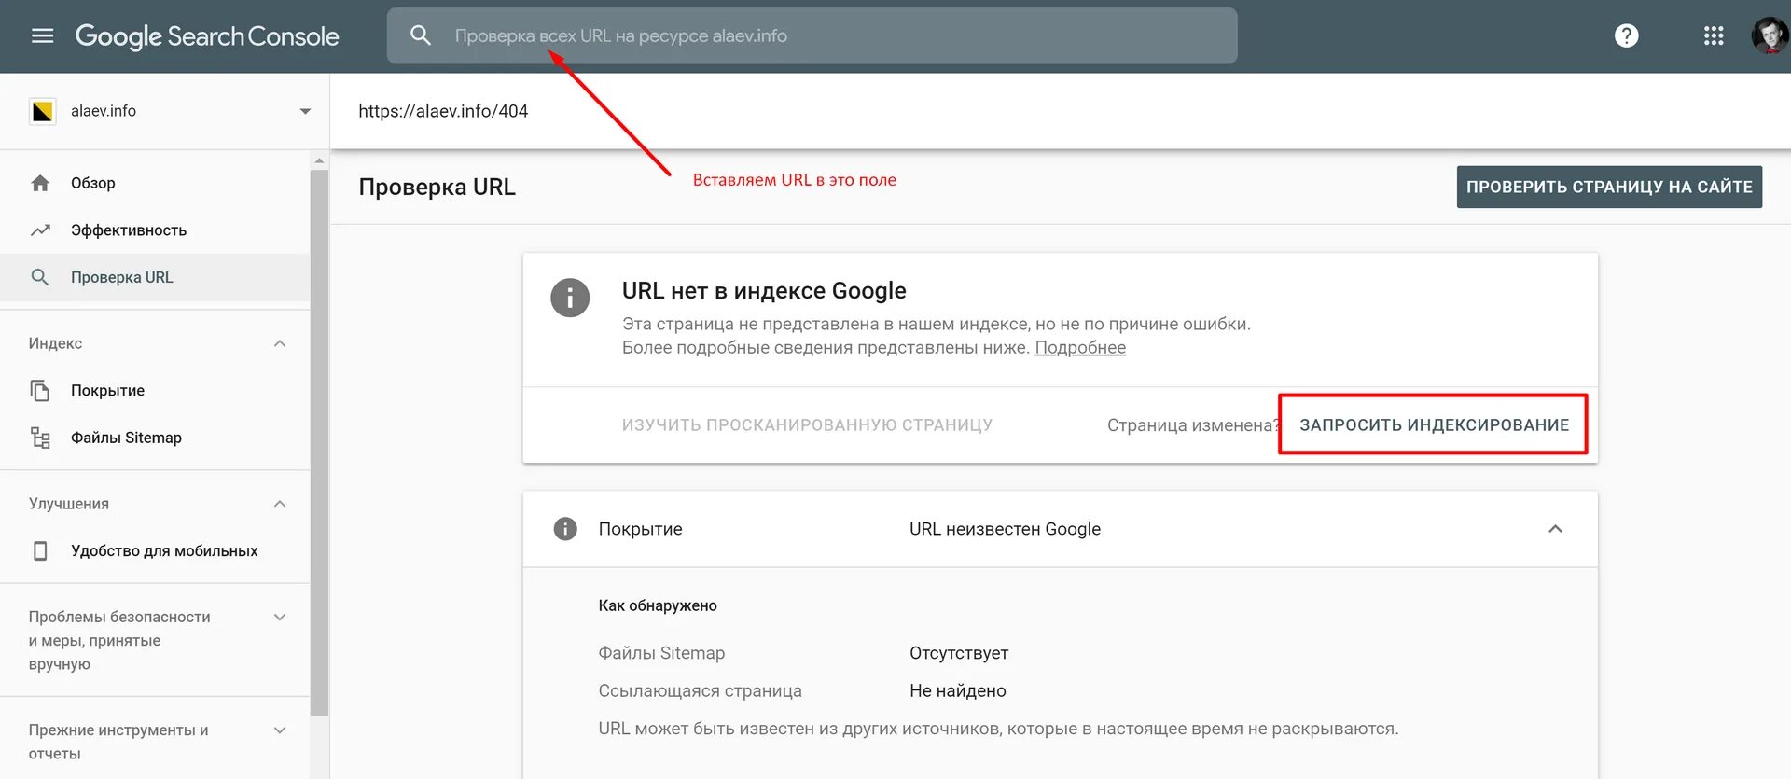Open Эффективность report
The width and height of the screenshot is (1791, 779).
click(x=155, y=230)
